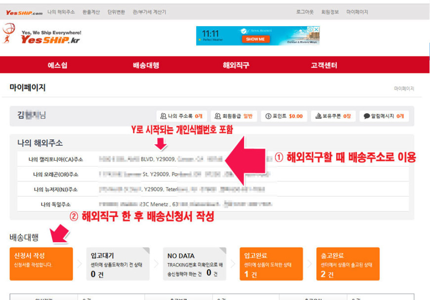Close the ad banner with X icon
The image size is (430, 300).
[x=316, y=29]
